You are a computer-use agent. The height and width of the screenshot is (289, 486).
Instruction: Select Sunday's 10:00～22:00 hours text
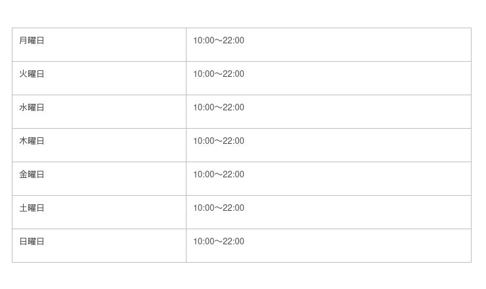[219, 241]
